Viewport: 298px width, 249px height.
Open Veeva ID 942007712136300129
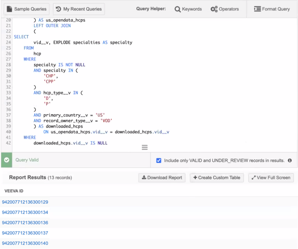tap(25, 202)
